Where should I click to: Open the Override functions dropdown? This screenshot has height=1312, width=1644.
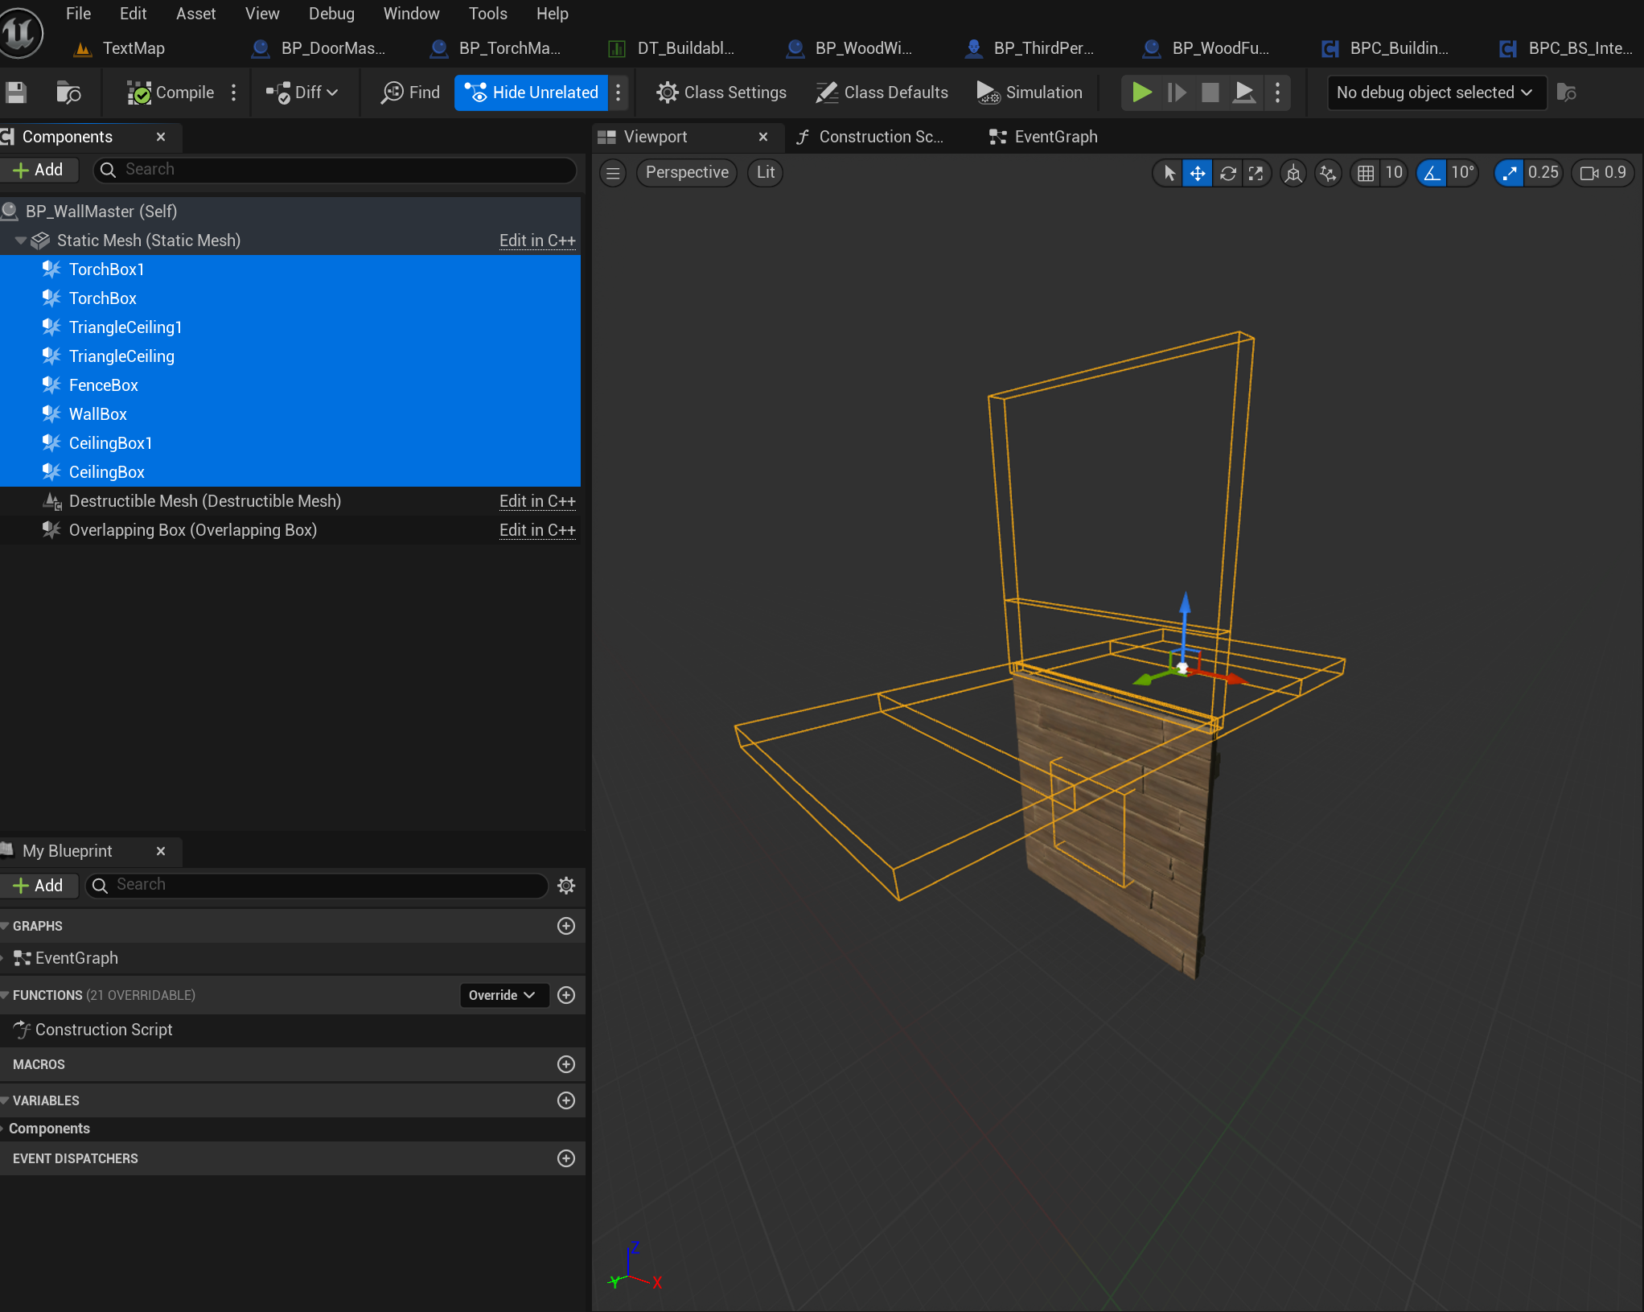(503, 995)
